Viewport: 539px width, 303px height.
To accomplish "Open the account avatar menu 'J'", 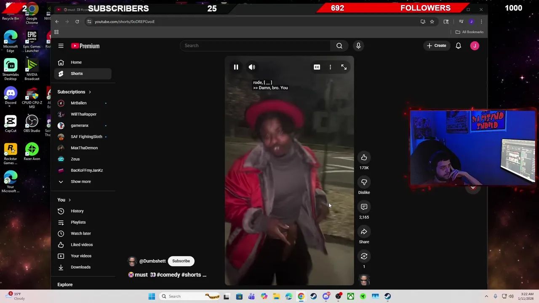I will [x=475, y=46].
